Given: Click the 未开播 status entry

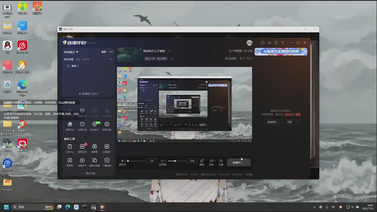Looking at the screenshot, I should [249, 174].
